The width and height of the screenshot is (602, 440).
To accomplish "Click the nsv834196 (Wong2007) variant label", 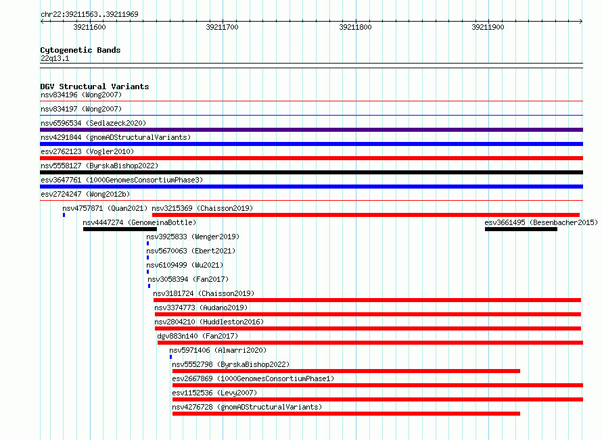I will point(81,95).
